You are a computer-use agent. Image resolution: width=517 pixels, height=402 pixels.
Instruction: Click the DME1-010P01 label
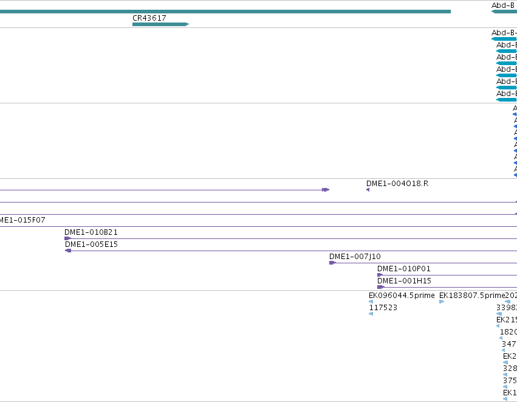[x=404, y=269]
